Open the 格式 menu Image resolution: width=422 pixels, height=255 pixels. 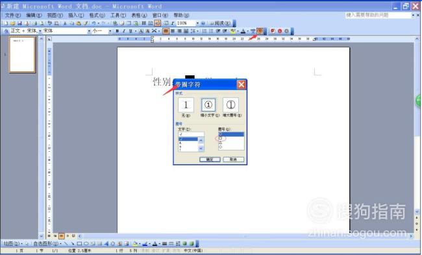97,16
